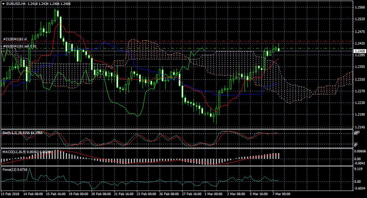The width and height of the screenshot is (367, 198).
Task: Click the 0.00606 value on MACD scale
Action: 360,151
